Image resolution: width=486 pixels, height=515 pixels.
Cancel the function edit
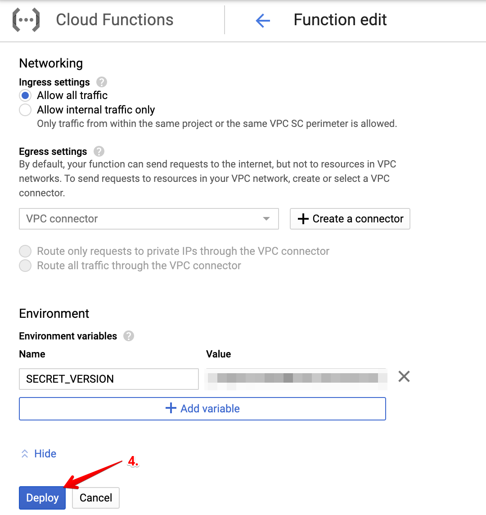point(95,498)
